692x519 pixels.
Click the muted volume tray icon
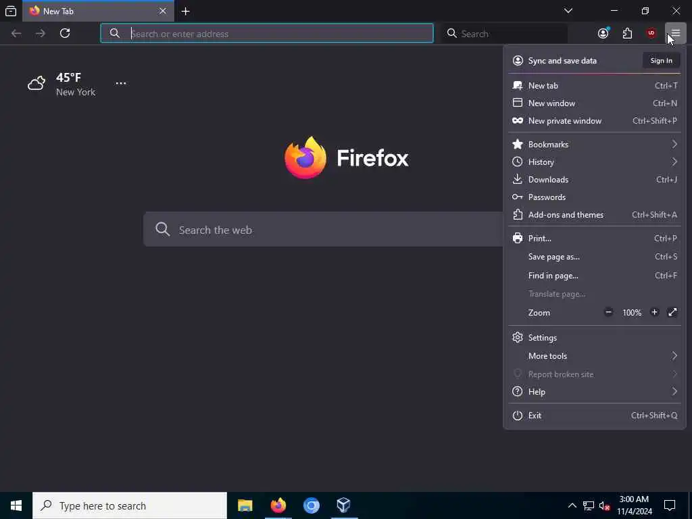[605, 506]
